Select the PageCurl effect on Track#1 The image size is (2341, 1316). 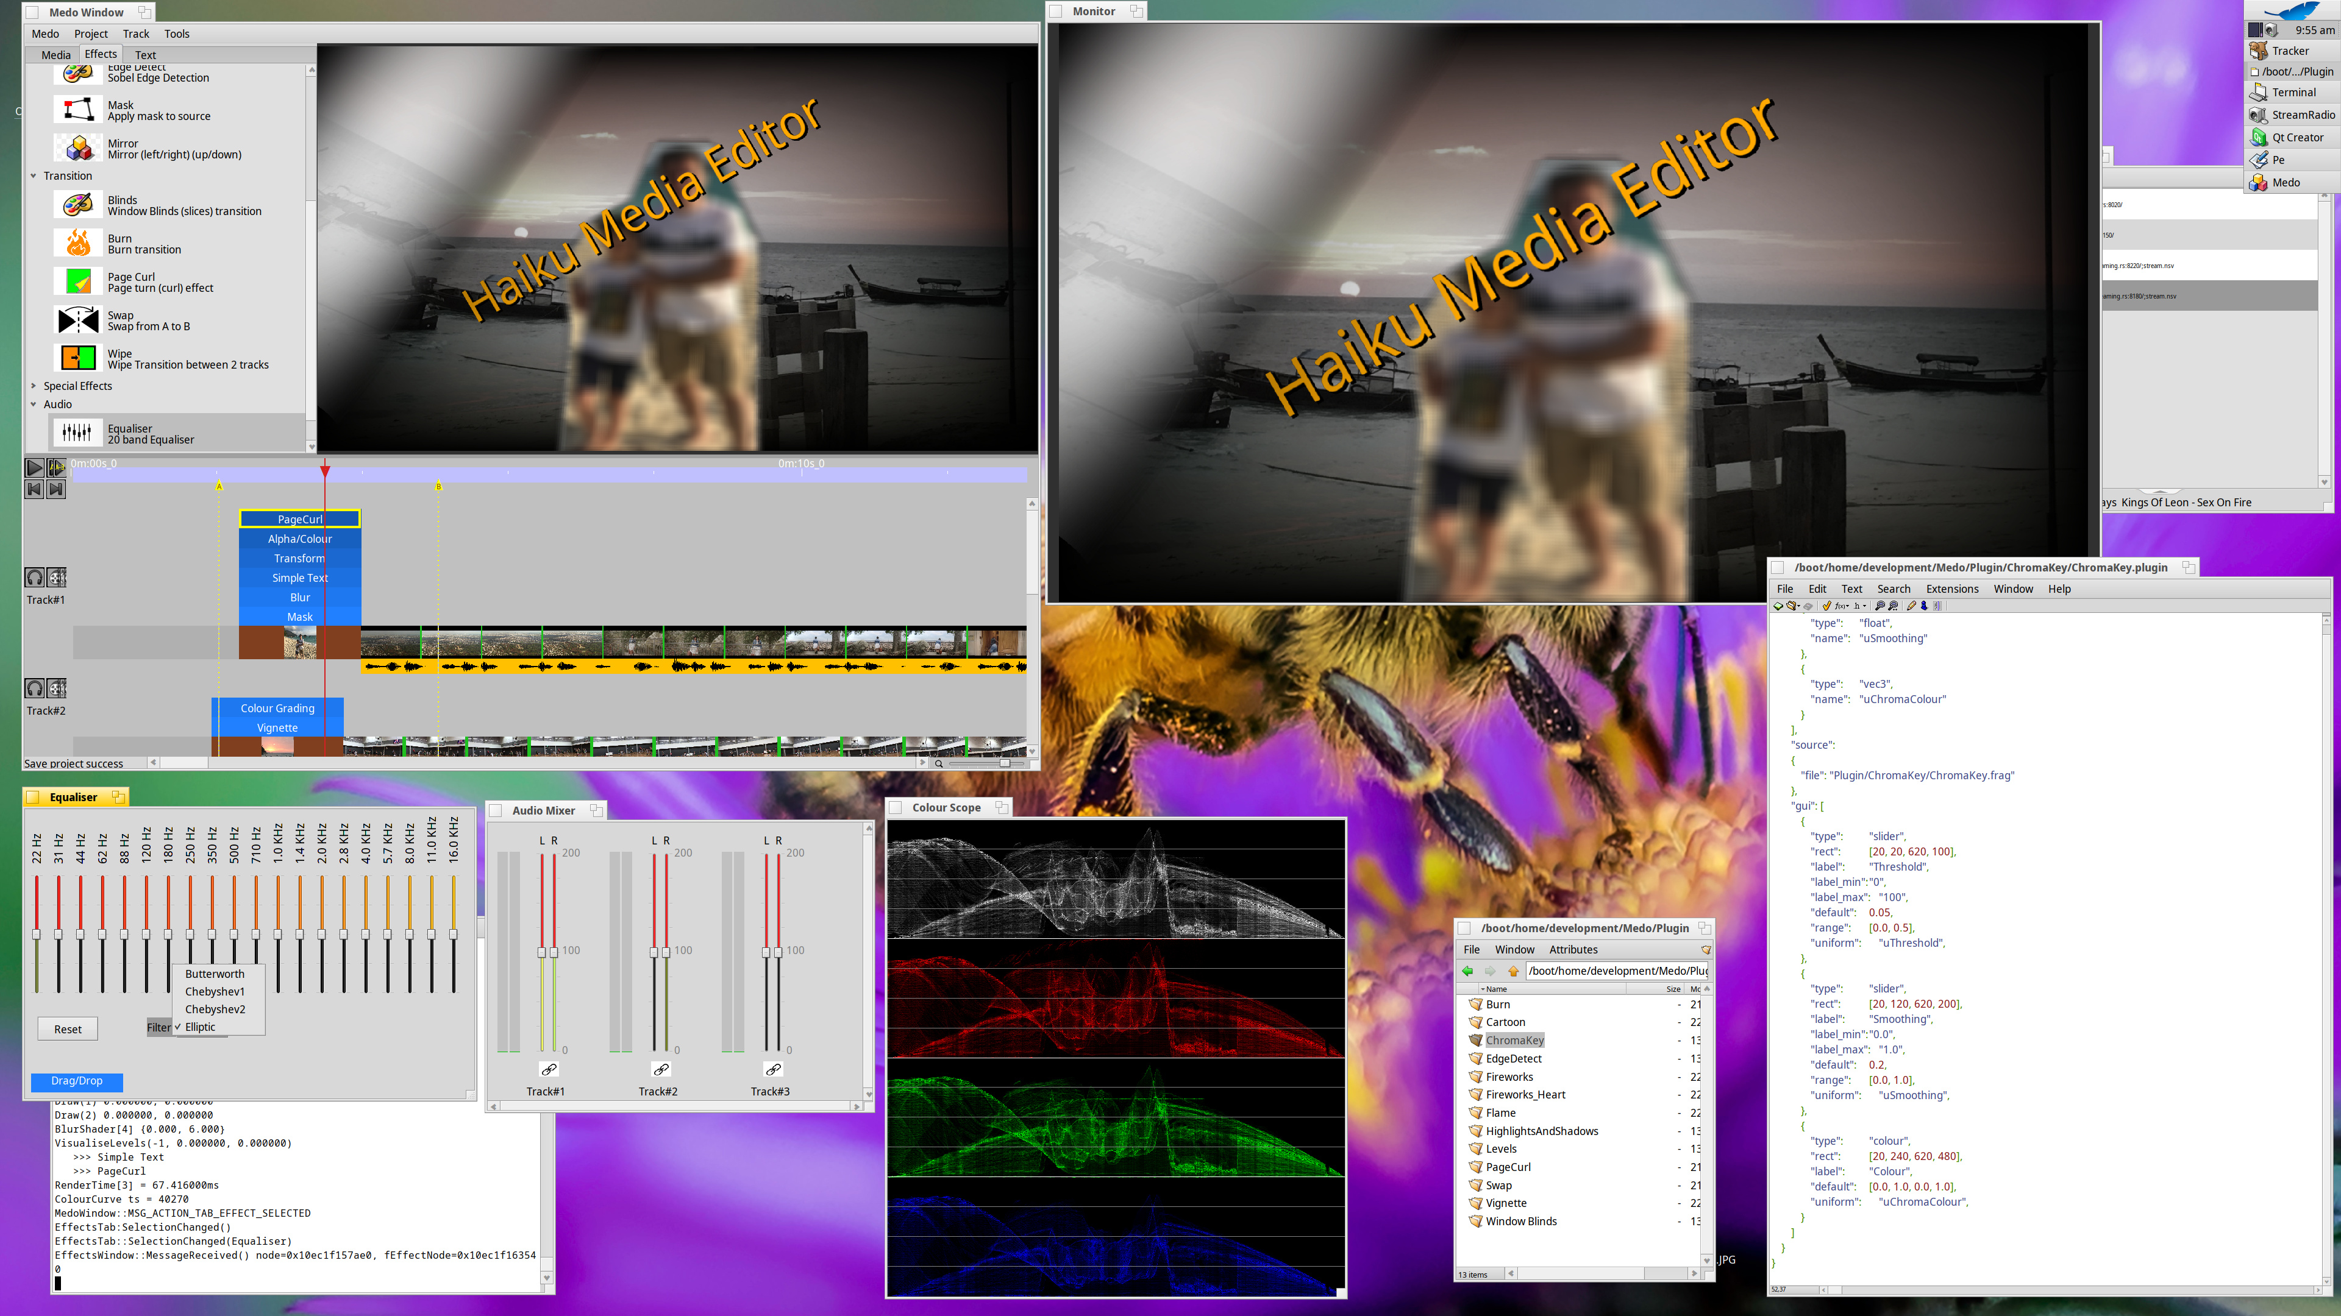tap(300, 518)
